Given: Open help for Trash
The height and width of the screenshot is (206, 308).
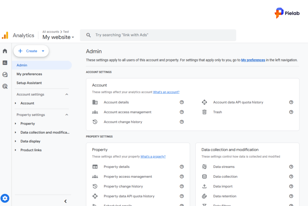Looking at the screenshot, I should pos(291,112).
